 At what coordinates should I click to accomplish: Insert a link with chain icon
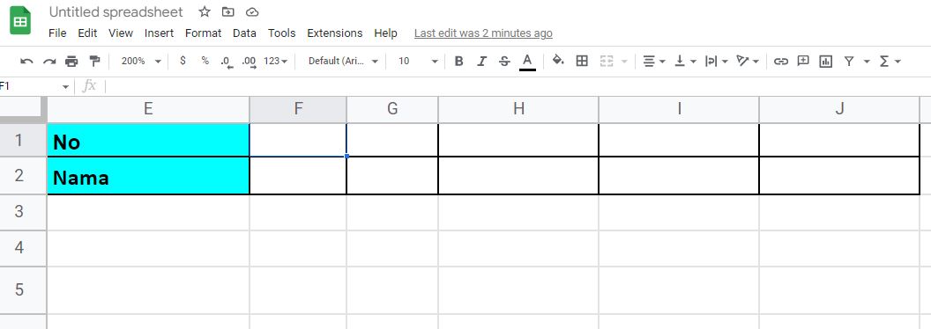tap(781, 61)
